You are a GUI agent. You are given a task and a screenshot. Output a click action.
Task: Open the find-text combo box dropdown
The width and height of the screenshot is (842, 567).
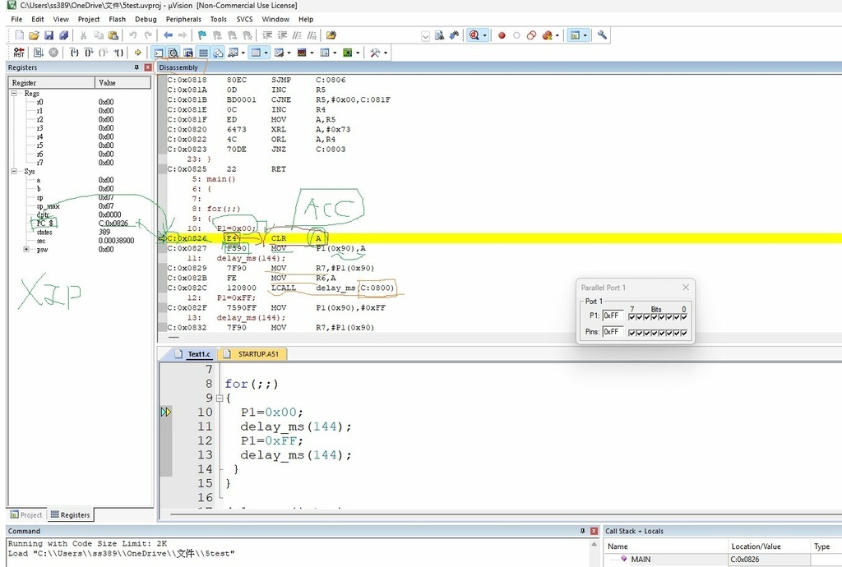(x=425, y=35)
